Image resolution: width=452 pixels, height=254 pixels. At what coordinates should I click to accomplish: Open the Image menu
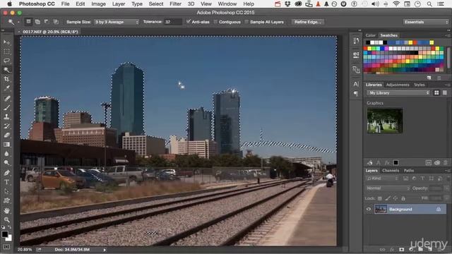(98, 4)
